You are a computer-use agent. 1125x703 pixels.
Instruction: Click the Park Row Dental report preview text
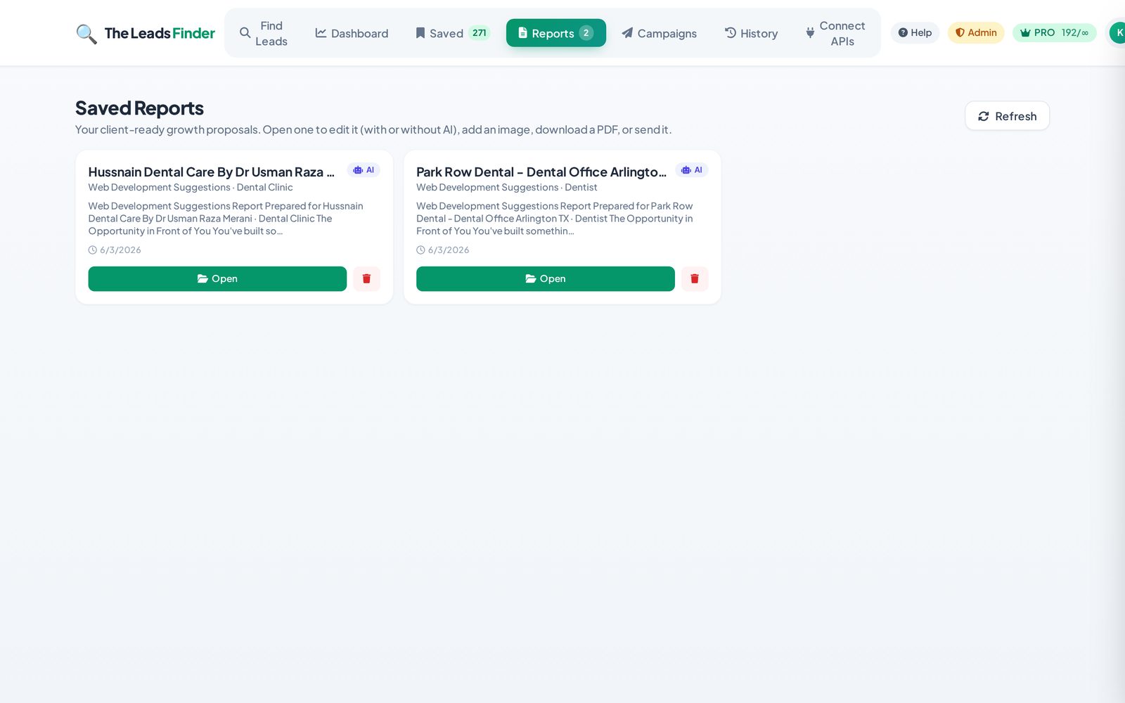555,219
